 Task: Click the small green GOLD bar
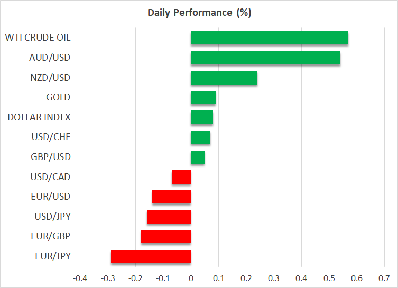[x=203, y=97]
